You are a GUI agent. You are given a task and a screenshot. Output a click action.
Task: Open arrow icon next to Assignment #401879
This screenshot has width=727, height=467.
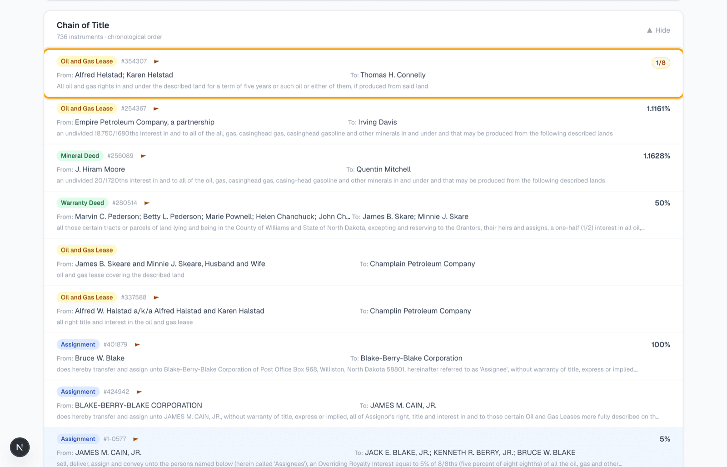[x=137, y=345]
